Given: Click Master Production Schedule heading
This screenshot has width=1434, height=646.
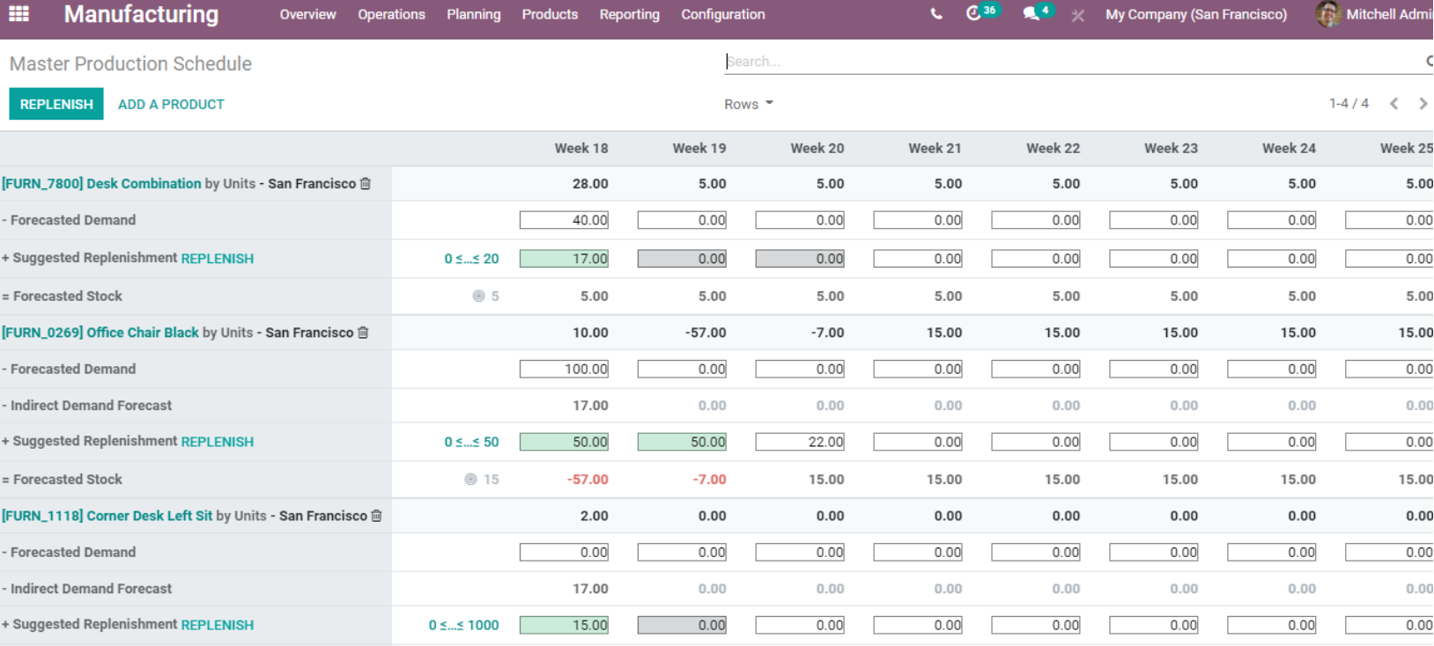Looking at the screenshot, I should [130, 63].
